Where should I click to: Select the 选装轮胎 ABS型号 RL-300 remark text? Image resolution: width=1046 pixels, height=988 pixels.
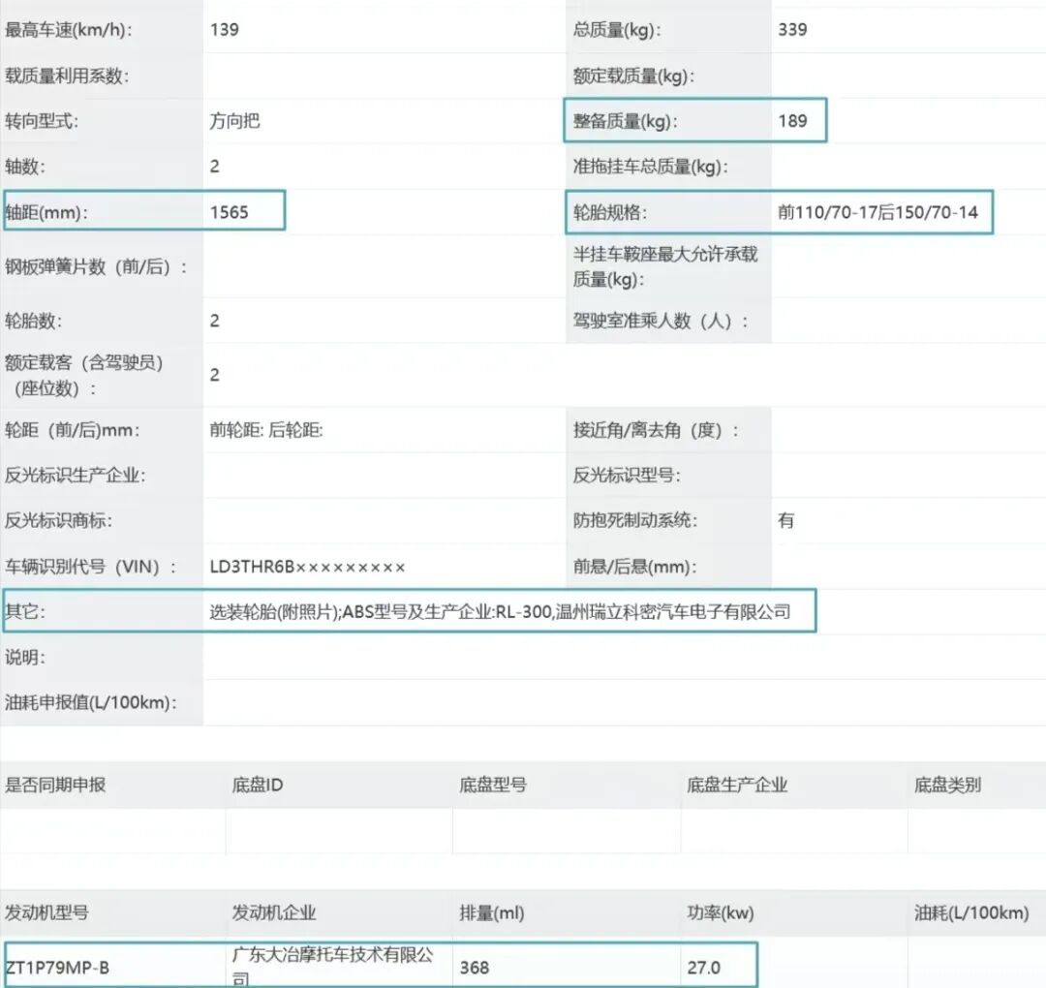click(x=500, y=612)
